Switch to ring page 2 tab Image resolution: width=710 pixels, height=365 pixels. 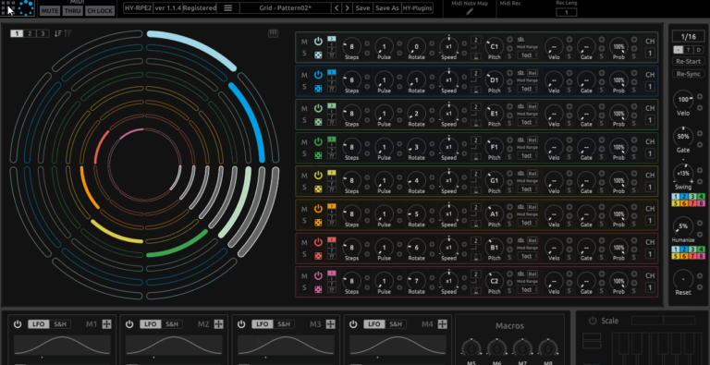point(30,33)
